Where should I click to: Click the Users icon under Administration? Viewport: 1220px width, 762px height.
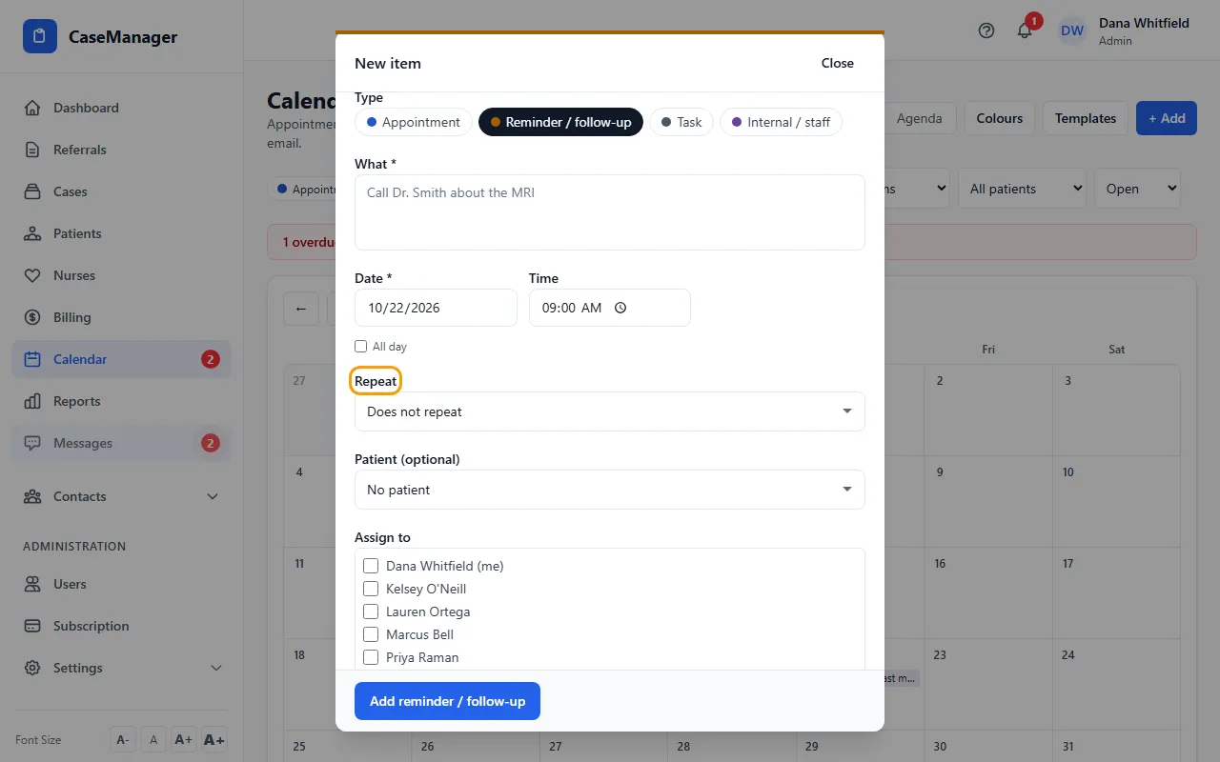tap(32, 584)
